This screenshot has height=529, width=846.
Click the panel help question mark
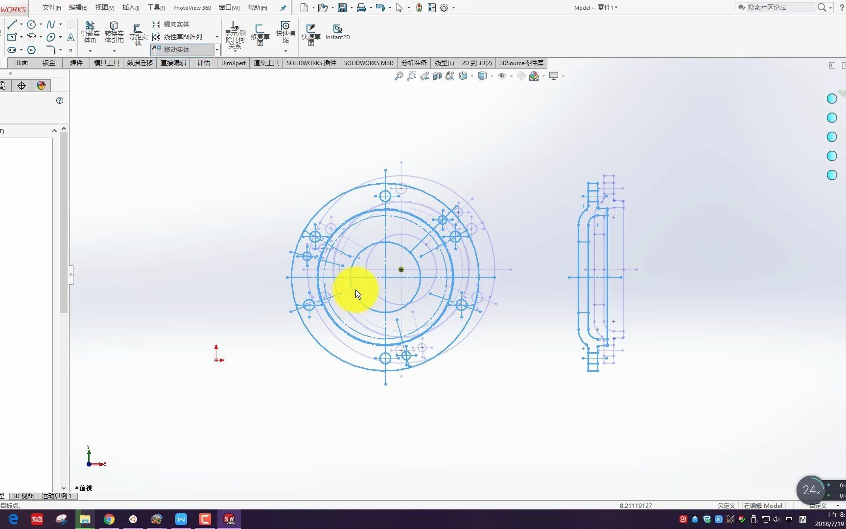[x=60, y=100]
